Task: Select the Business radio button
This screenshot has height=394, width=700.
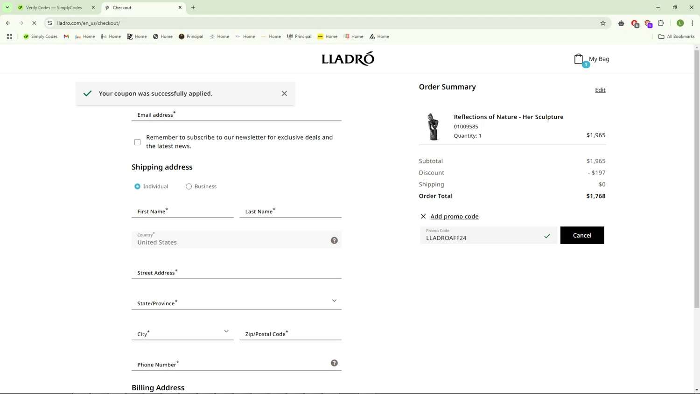Action: coord(189,186)
